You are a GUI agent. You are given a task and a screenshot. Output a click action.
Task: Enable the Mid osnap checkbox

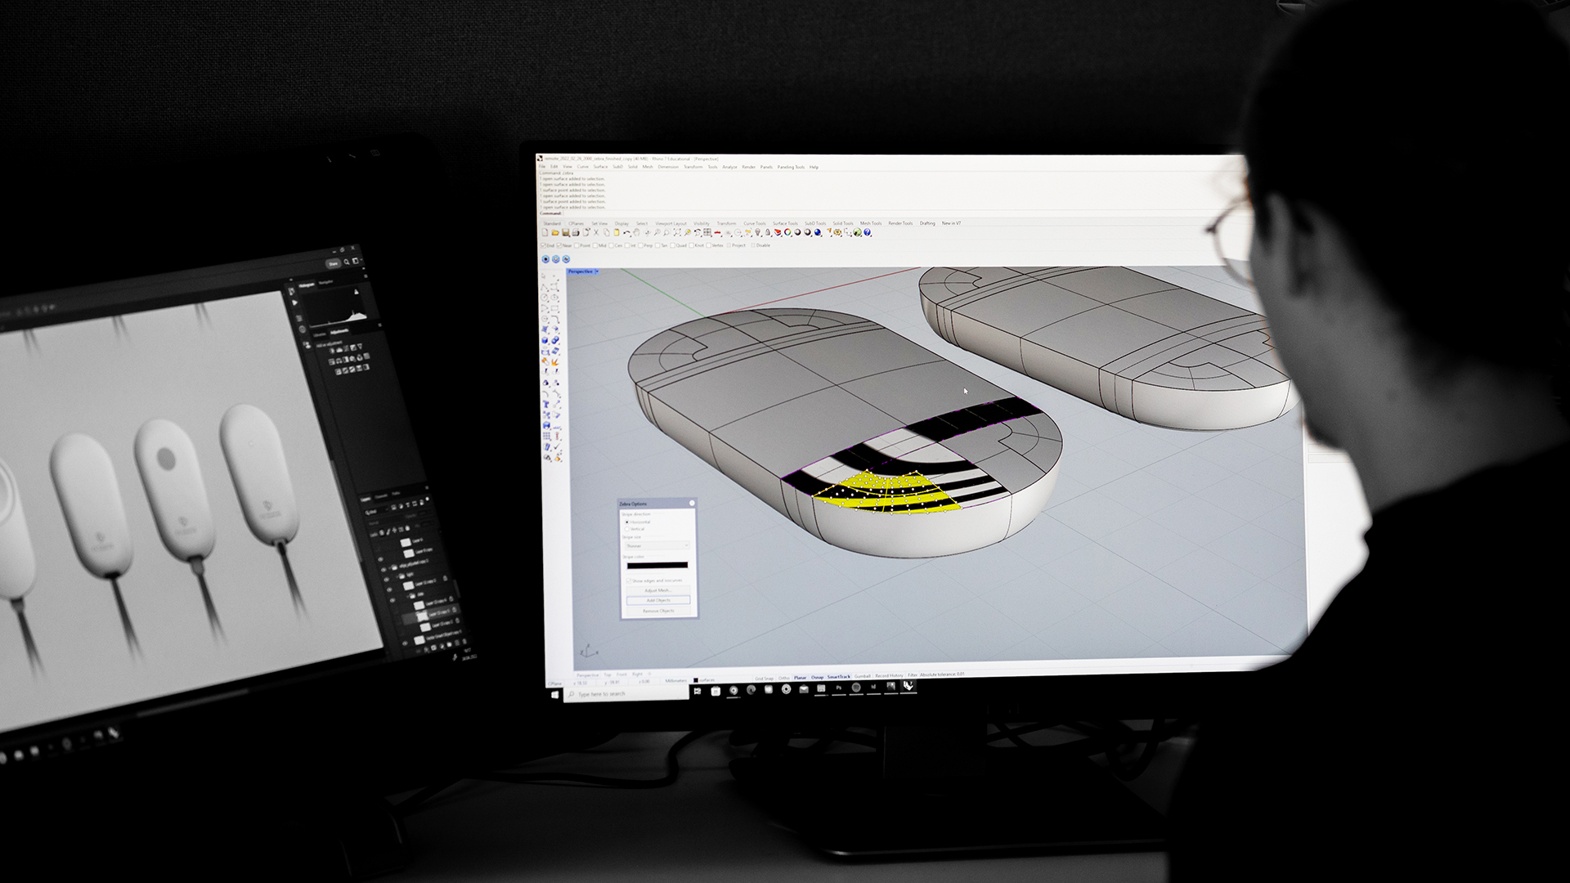594,245
